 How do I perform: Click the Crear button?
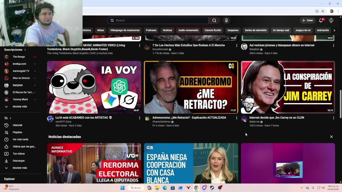307,21
